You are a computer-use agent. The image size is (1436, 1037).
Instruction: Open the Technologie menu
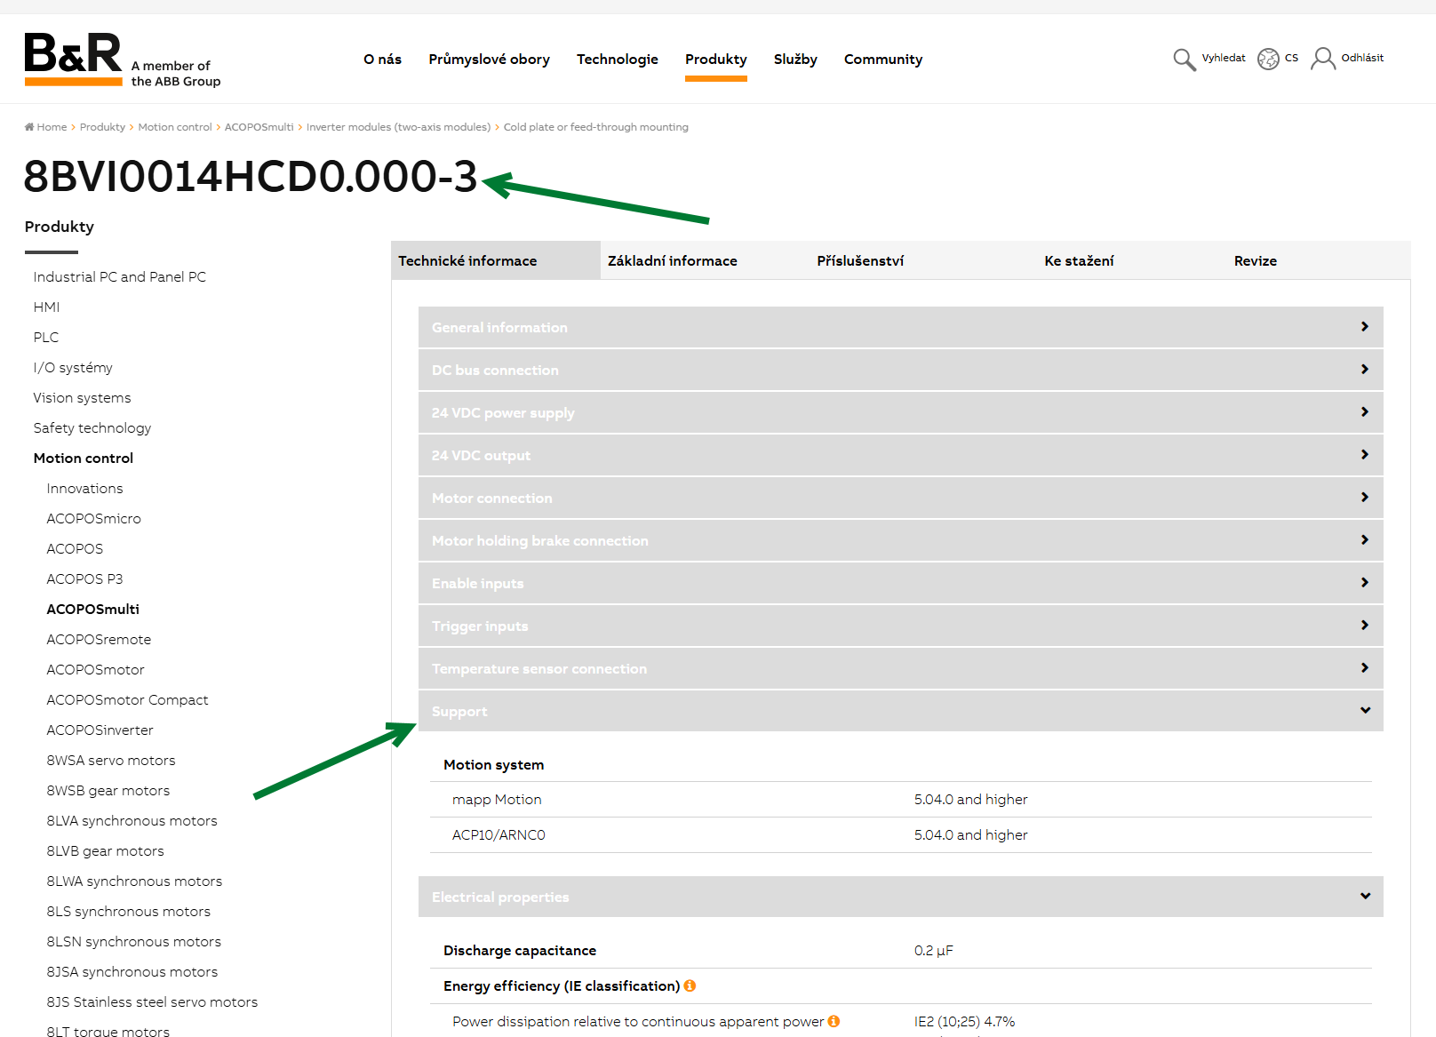pyautogui.click(x=618, y=60)
